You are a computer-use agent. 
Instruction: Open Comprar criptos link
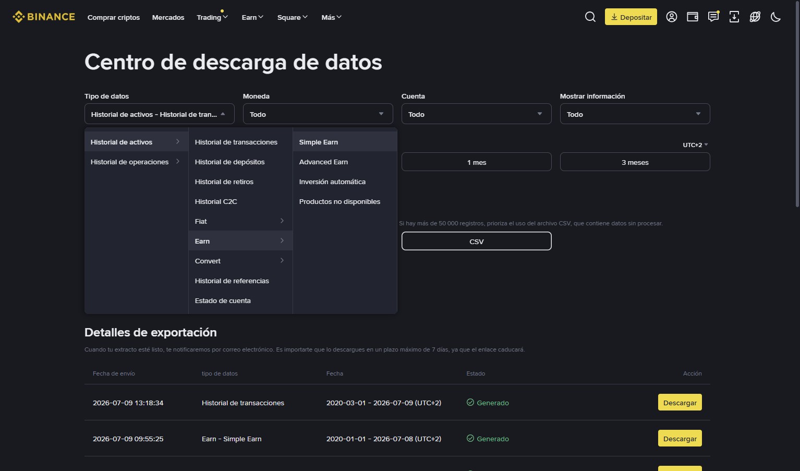(114, 17)
